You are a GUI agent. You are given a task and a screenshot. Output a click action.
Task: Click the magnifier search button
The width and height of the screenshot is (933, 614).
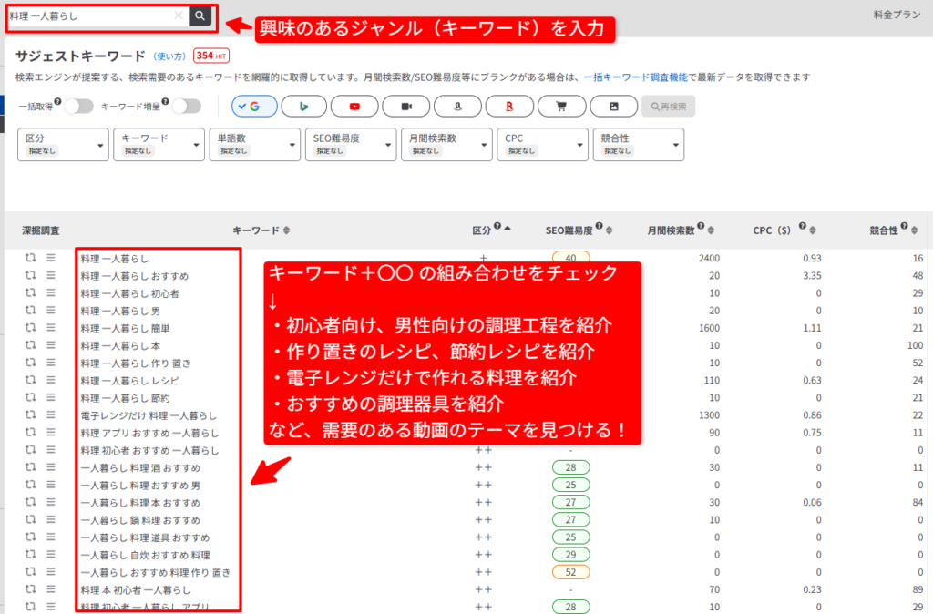pyautogui.click(x=200, y=16)
